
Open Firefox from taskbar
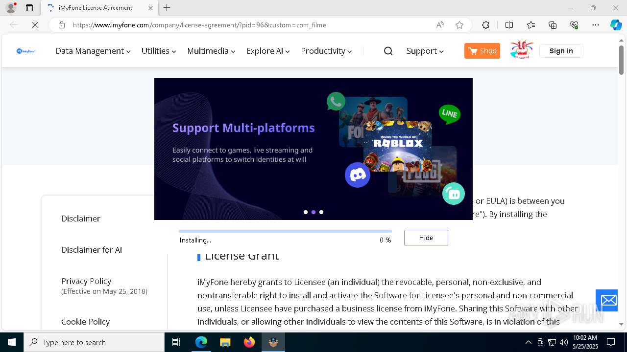pyautogui.click(x=249, y=342)
